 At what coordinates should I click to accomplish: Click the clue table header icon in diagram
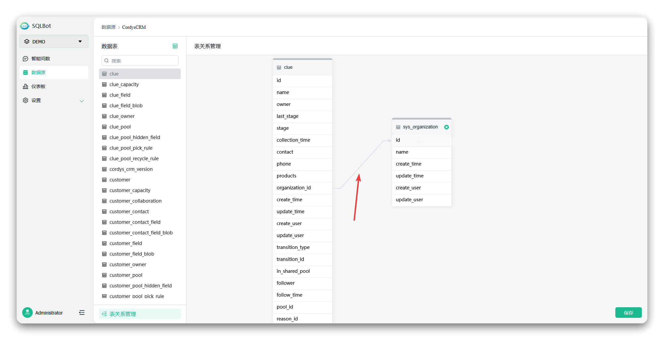(x=279, y=68)
